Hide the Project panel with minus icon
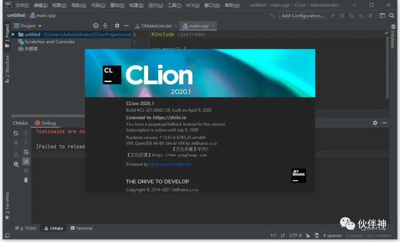The image size is (400, 242). coord(126,26)
